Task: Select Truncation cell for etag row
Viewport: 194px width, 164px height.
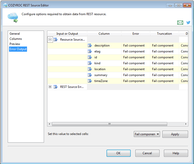Action: click(164, 51)
